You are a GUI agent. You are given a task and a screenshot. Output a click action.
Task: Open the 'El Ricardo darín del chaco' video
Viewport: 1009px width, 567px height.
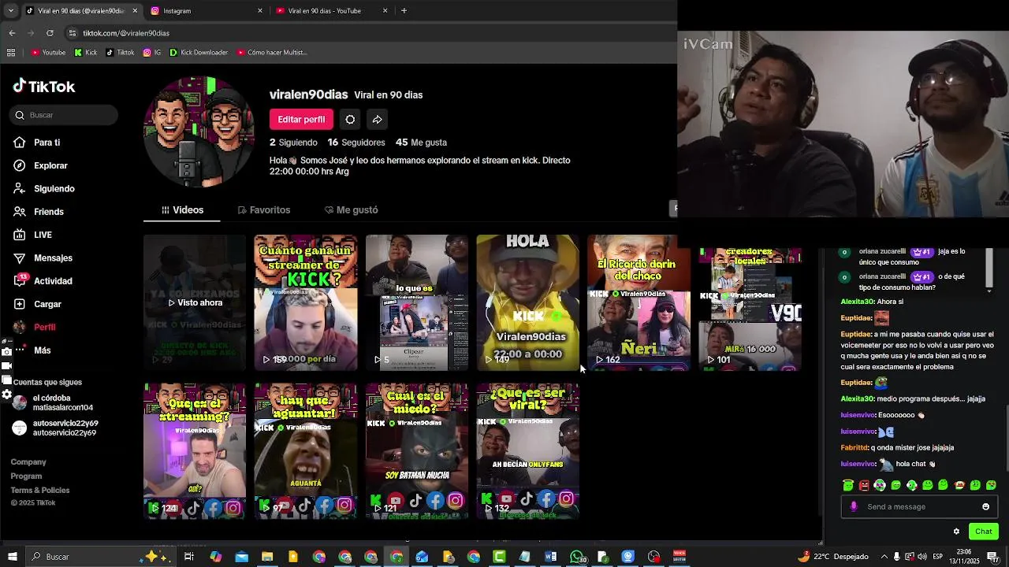click(x=639, y=302)
